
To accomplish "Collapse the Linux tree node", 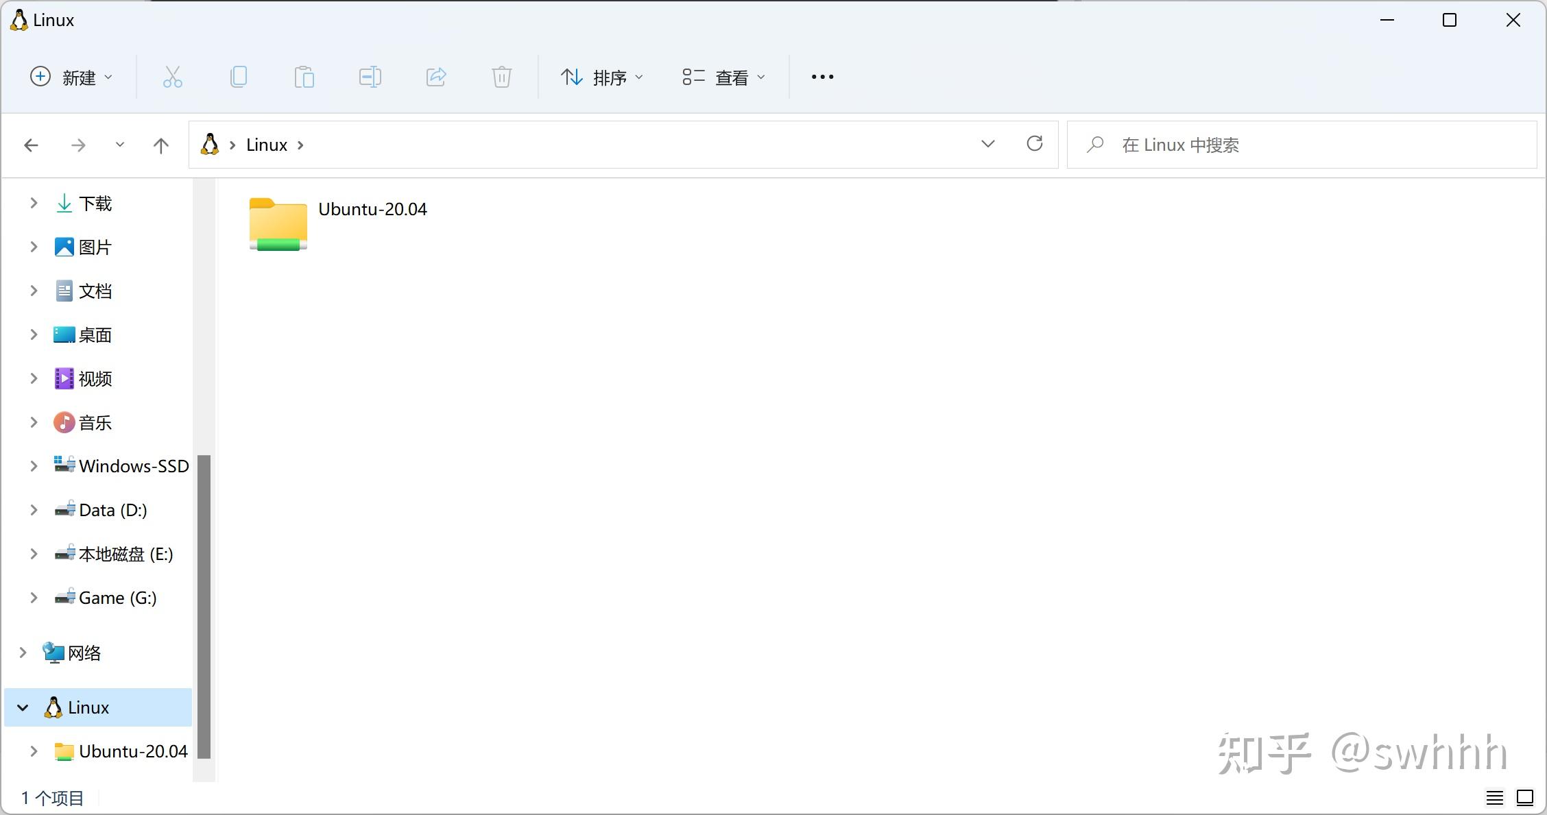I will 23,707.
